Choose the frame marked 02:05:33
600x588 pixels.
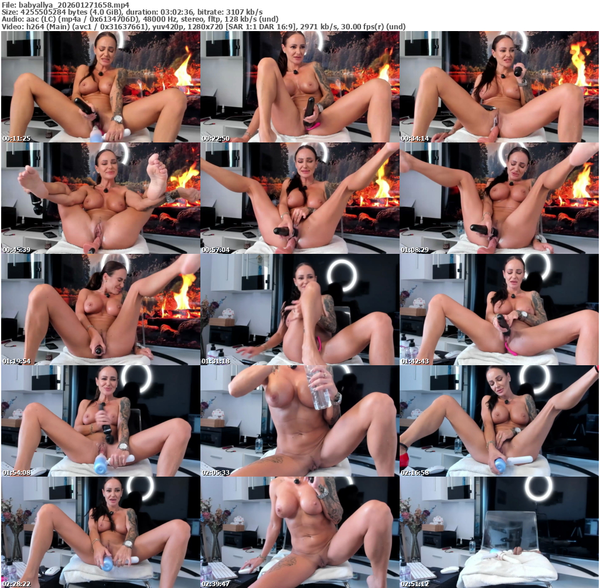(300, 421)
